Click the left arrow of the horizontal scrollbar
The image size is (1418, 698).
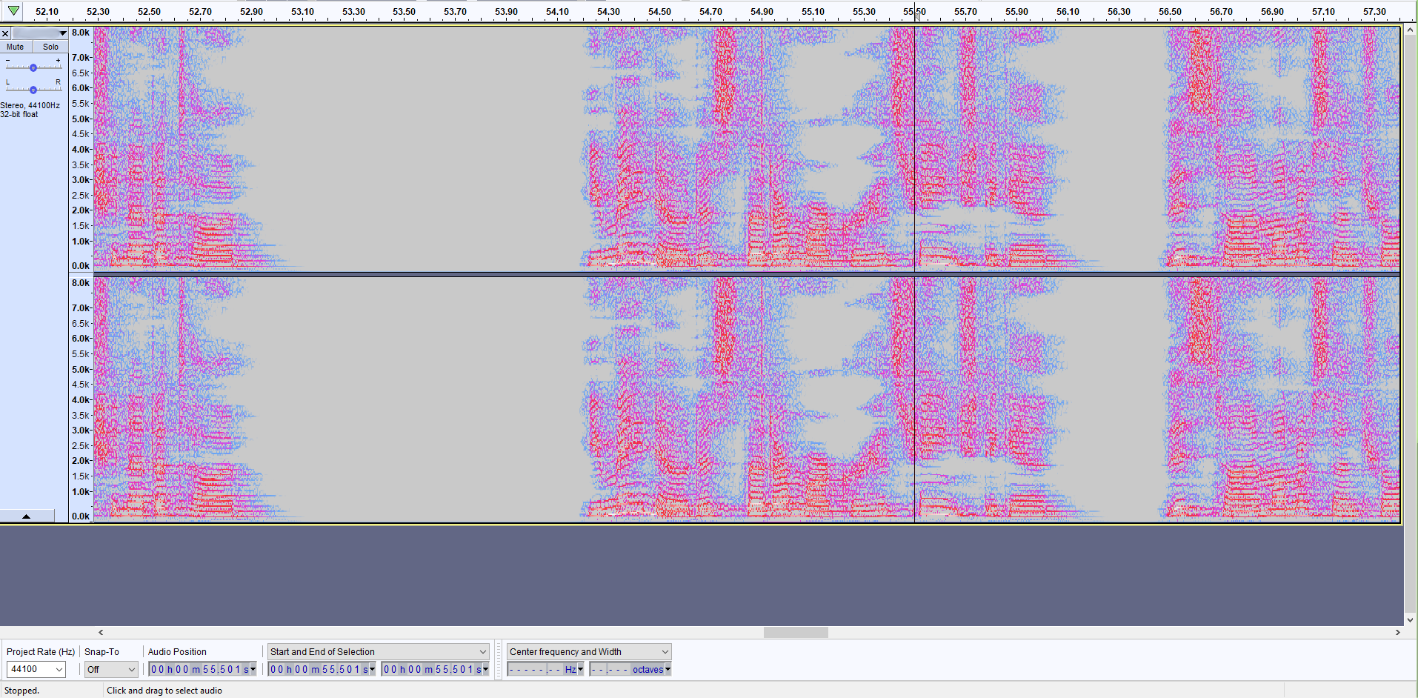tap(100, 632)
